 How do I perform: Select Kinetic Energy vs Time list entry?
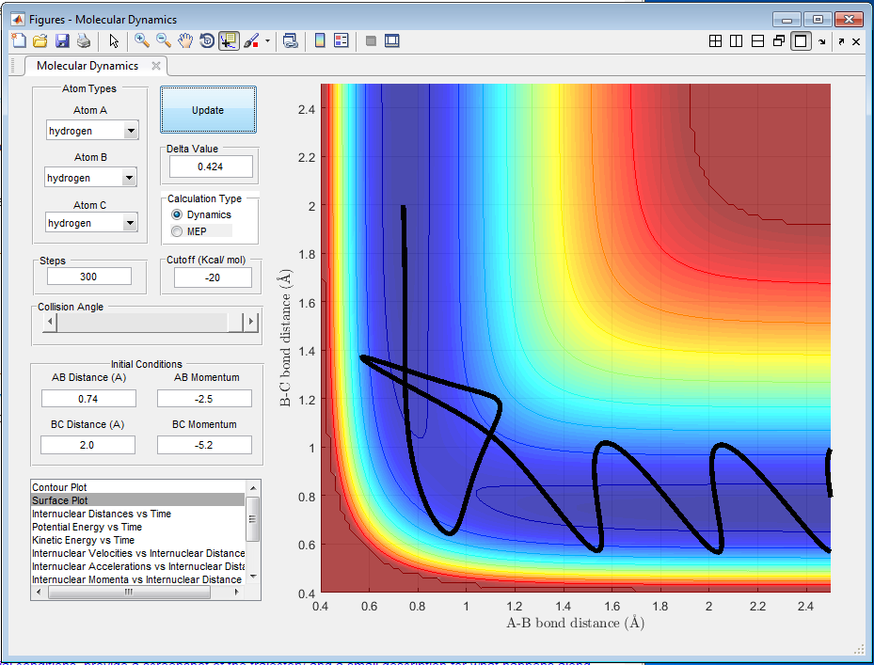[83, 540]
